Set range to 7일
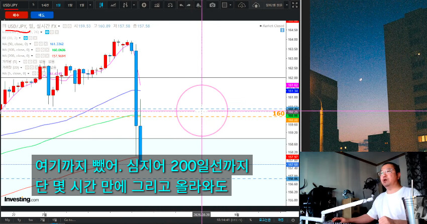The image size is (427, 224). pyautogui.click(x=43, y=220)
